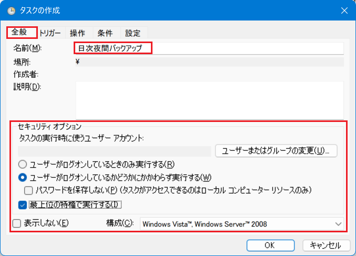The height and width of the screenshot is (256, 356).
Task: Click the clock icon in the title bar
Action: point(12,11)
